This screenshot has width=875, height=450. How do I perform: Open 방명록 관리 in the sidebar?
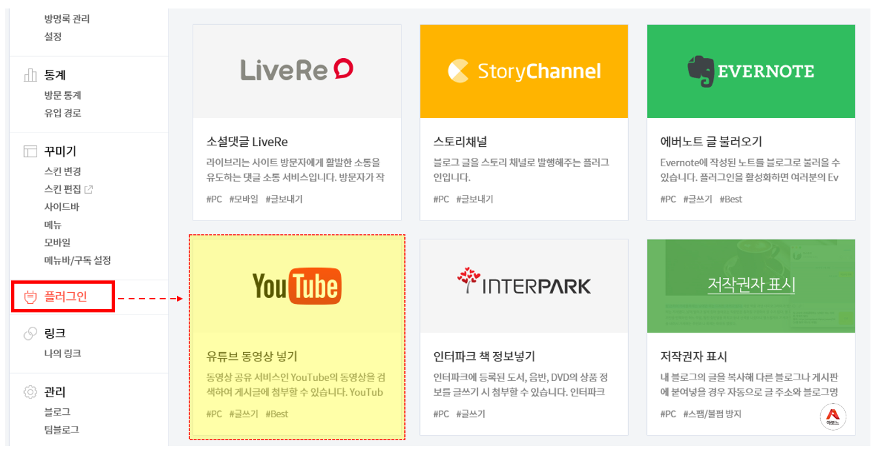pos(67,19)
